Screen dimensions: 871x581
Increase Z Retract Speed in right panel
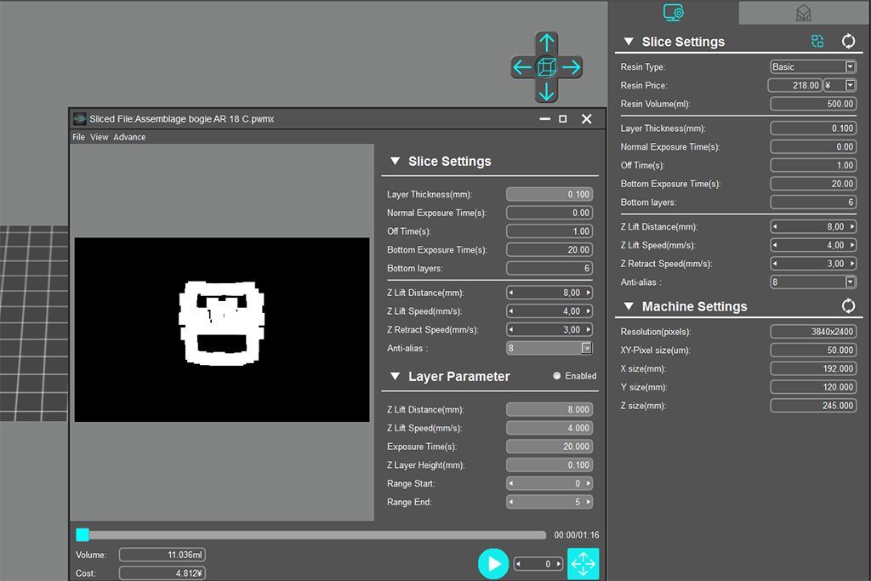[851, 264]
